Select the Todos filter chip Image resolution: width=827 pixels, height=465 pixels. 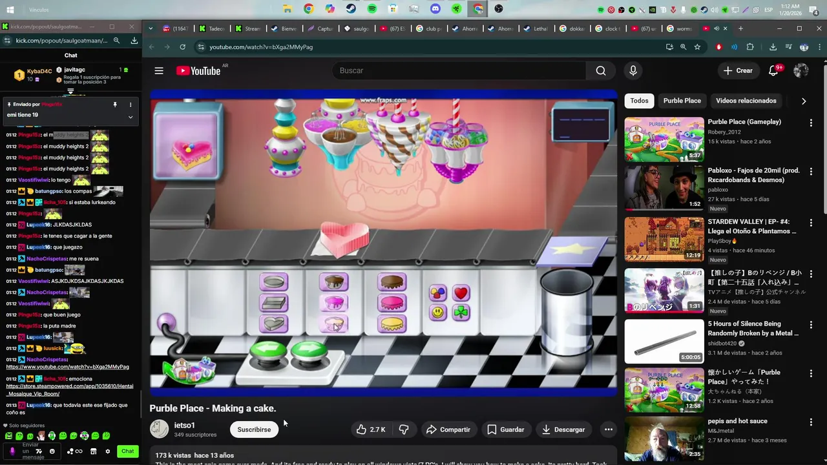point(639,101)
